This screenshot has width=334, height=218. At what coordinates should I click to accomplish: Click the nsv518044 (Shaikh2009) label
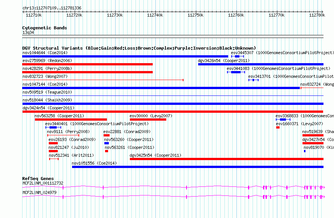tap(47, 100)
